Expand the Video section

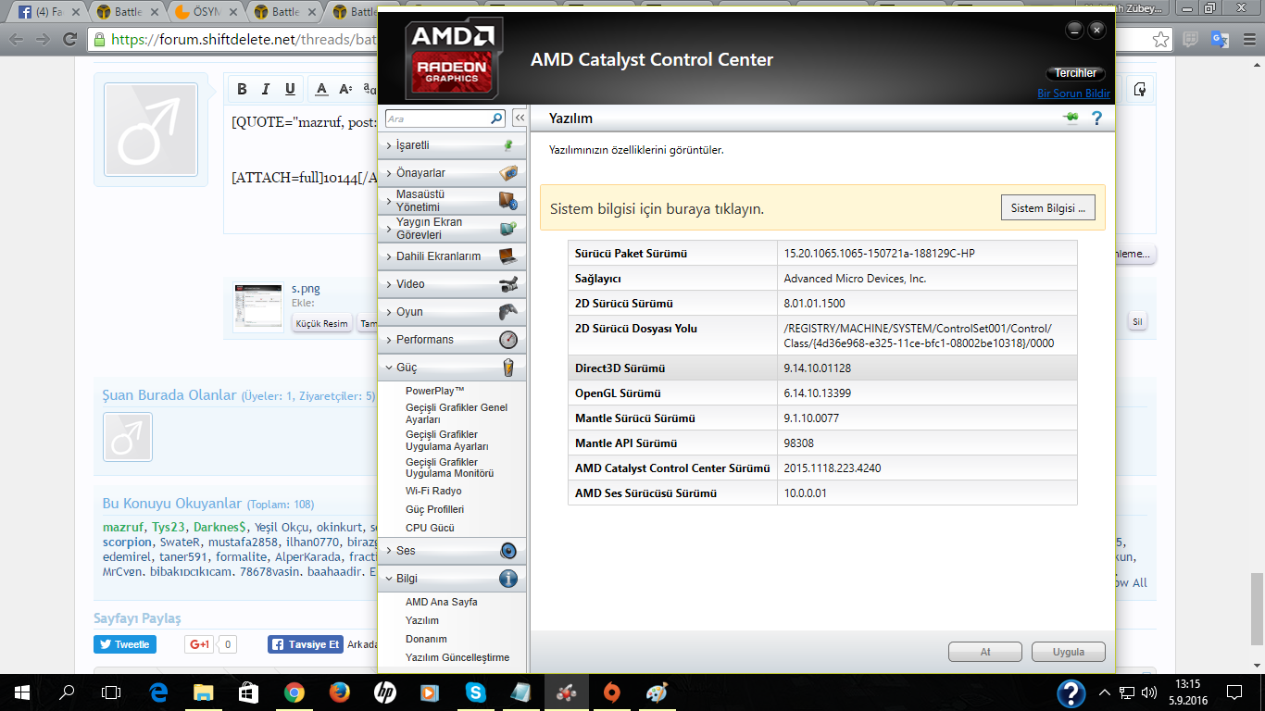pos(452,284)
